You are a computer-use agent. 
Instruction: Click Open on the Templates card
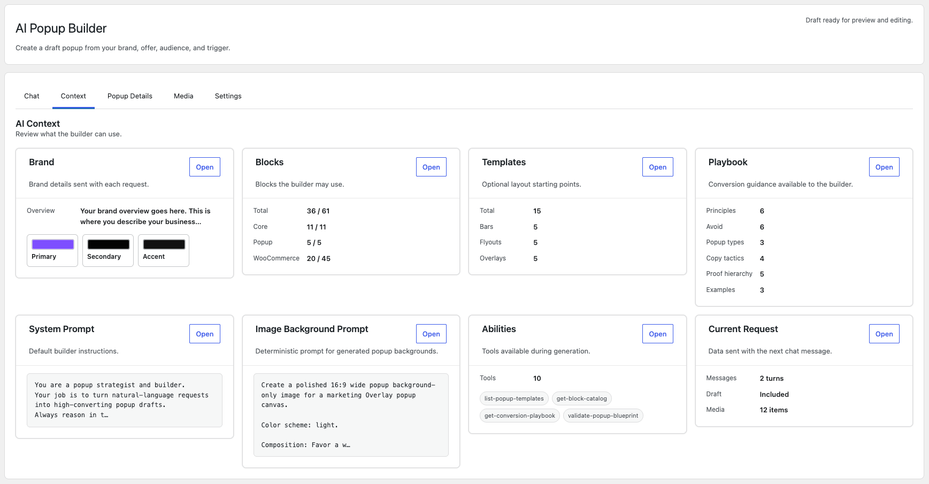tap(658, 167)
